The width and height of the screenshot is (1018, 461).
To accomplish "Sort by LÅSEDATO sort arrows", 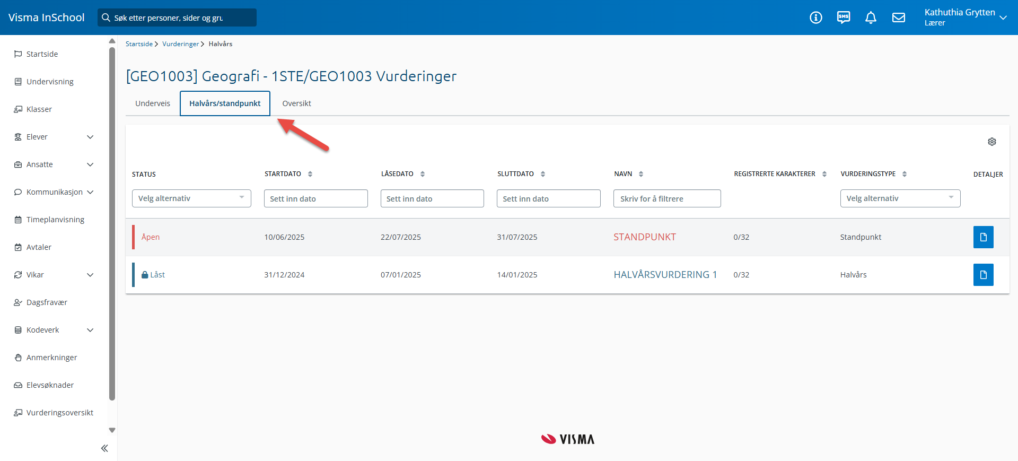I will [423, 174].
